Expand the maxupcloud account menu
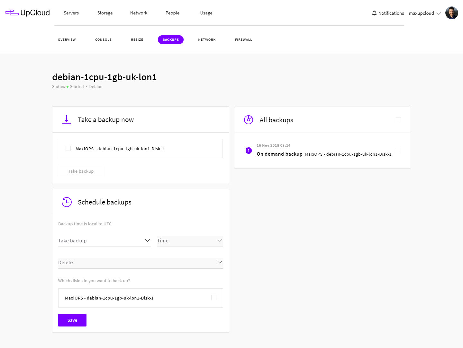Image resolution: width=463 pixels, height=348 pixels. pyautogui.click(x=424, y=13)
